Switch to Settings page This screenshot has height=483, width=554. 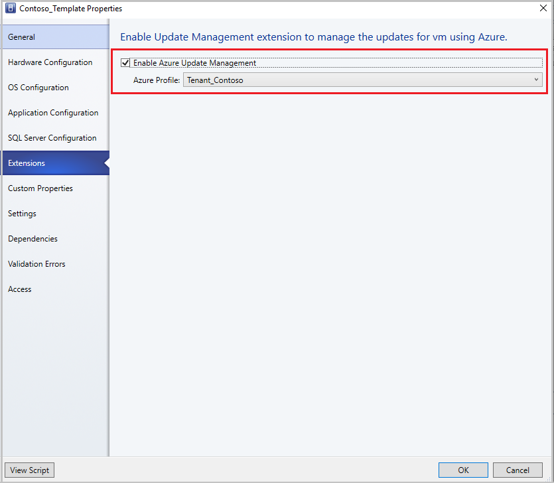click(x=56, y=214)
